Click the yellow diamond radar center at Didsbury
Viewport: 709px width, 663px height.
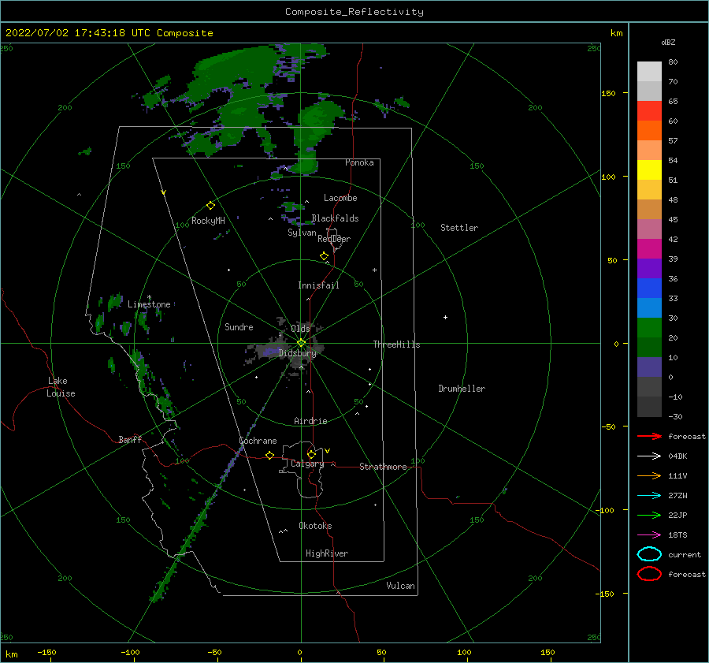tap(301, 343)
